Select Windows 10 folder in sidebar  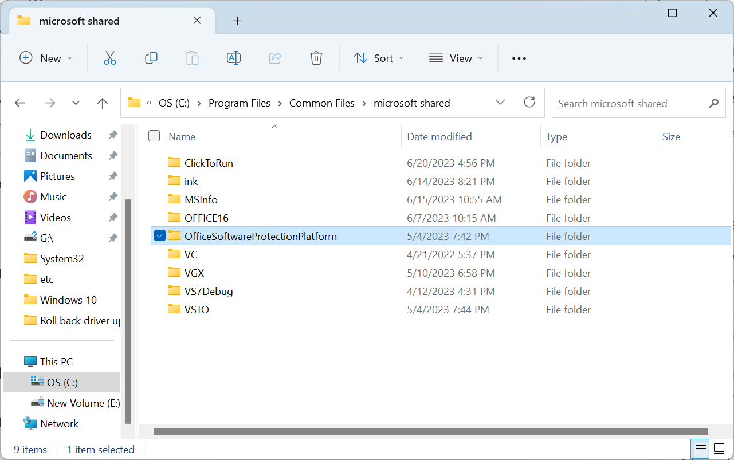[68, 300]
